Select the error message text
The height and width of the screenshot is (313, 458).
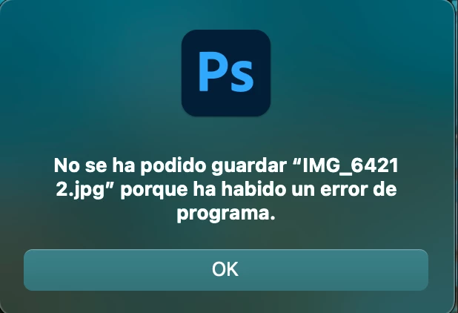(x=226, y=190)
